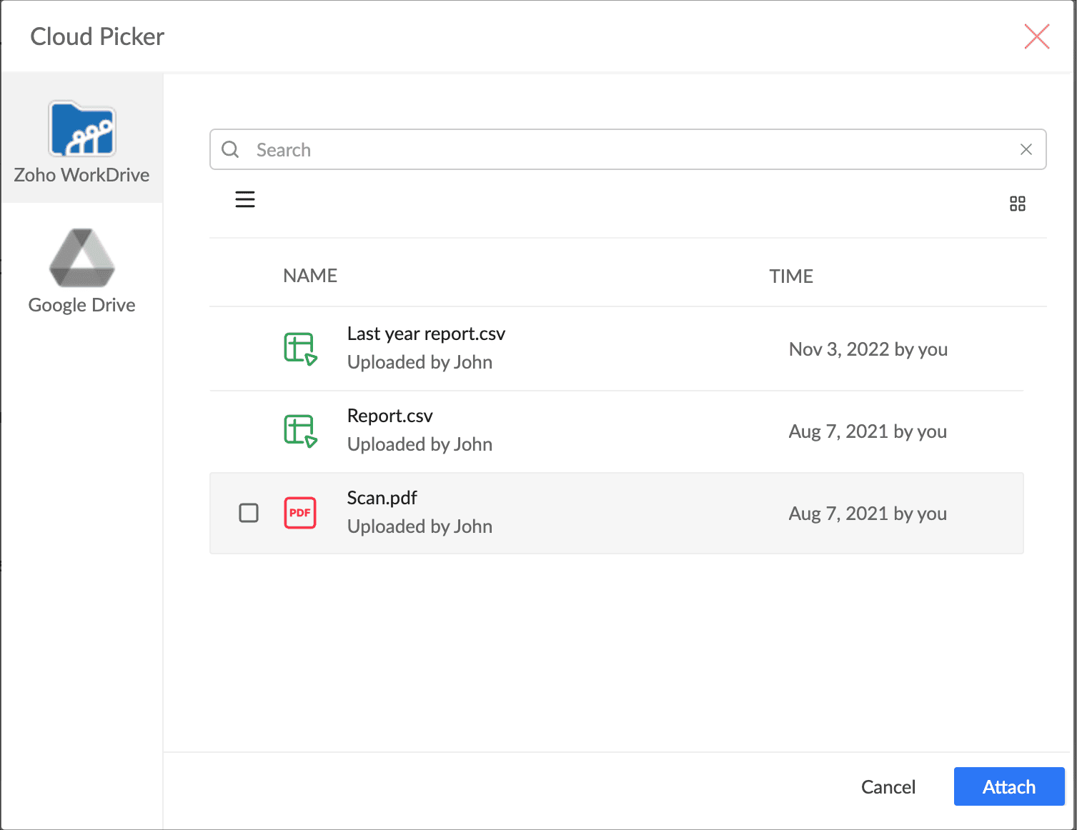The image size is (1077, 830).
Task: Click the Scan.pdf PDF icon
Action: click(x=300, y=513)
